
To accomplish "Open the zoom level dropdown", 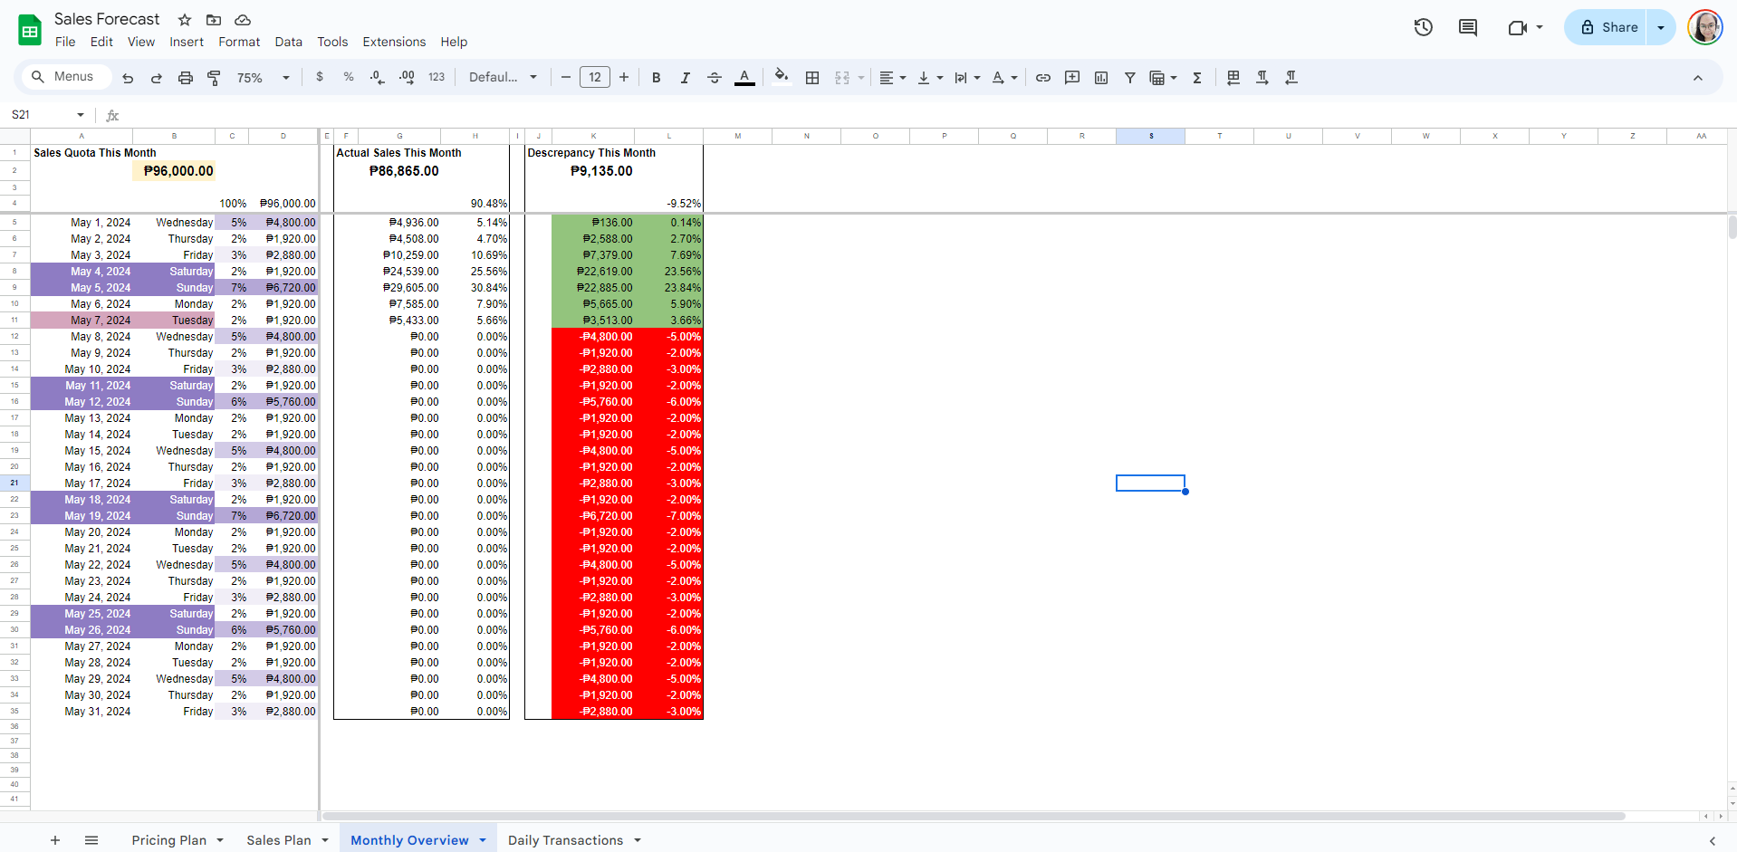I will point(264,78).
